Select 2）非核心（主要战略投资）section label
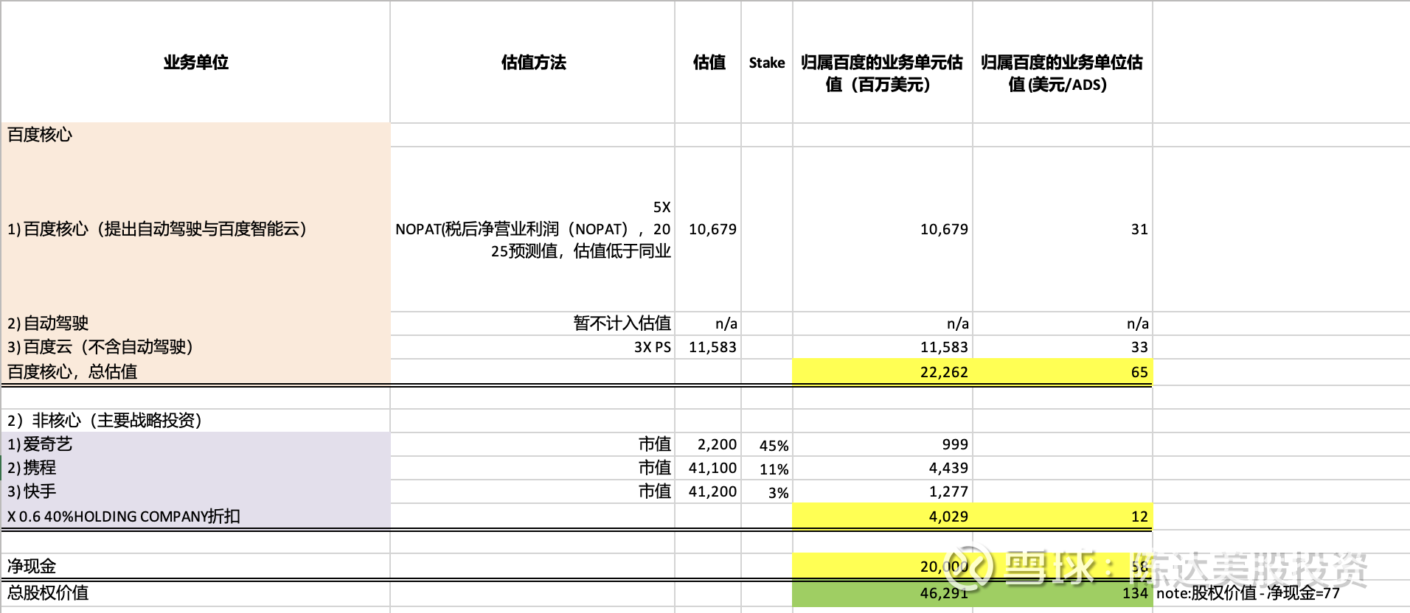 (x=195, y=421)
